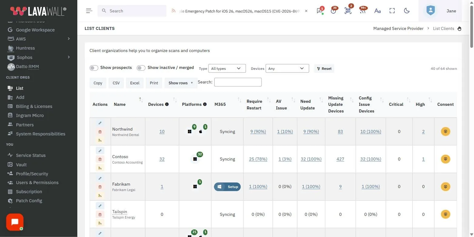Expand the Sophos sidebar submenu
The height and width of the screenshot is (237, 474).
coord(68,57)
